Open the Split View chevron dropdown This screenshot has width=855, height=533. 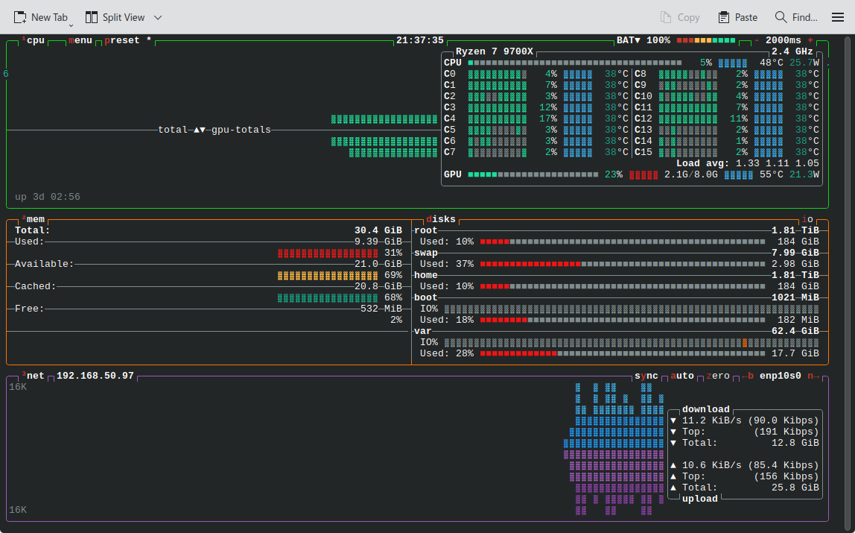click(158, 17)
